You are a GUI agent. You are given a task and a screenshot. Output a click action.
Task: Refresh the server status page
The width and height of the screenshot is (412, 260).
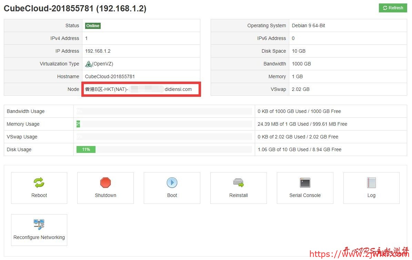click(393, 8)
